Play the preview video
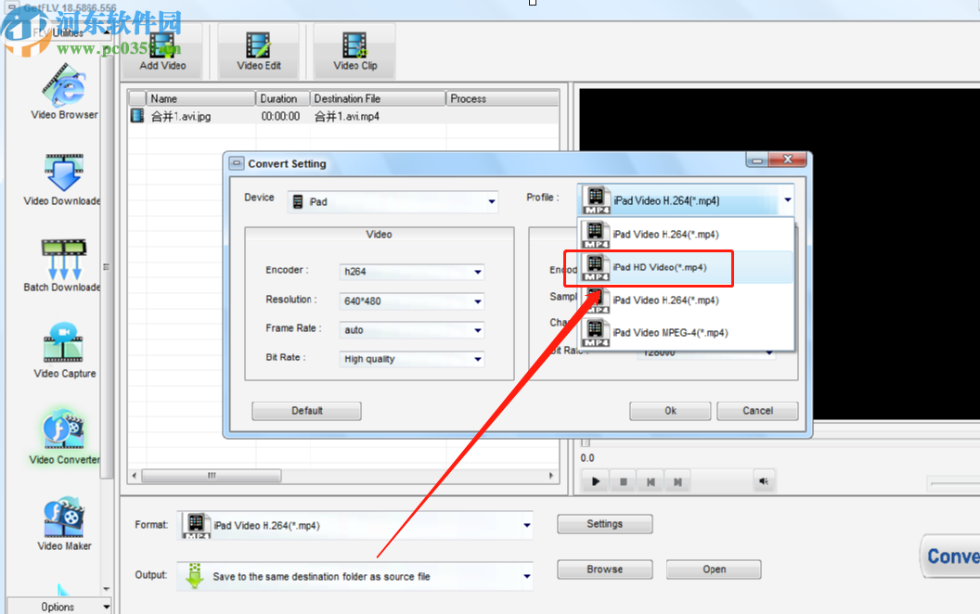The width and height of the screenshot is (980, 614). pyautogui.click(x=596, y=481)
